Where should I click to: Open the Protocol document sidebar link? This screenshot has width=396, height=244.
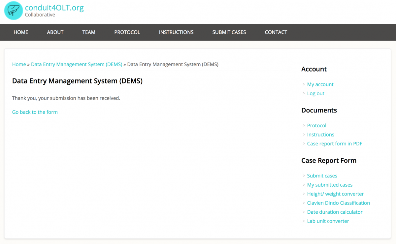coord(316,126)
